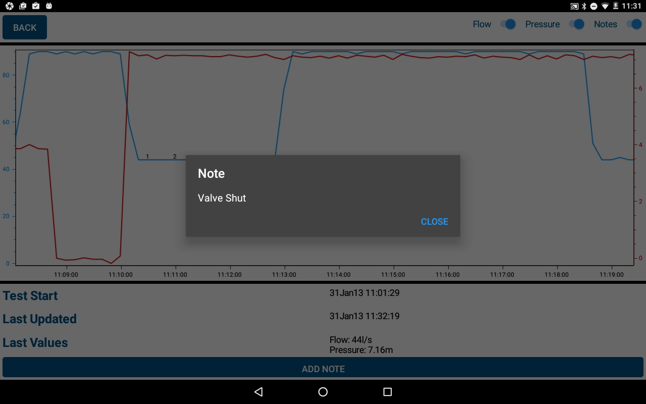Select note marker 1 on the chart
Image resolution: width=646 pixels, height=404 pixels.
pos(147,157)
